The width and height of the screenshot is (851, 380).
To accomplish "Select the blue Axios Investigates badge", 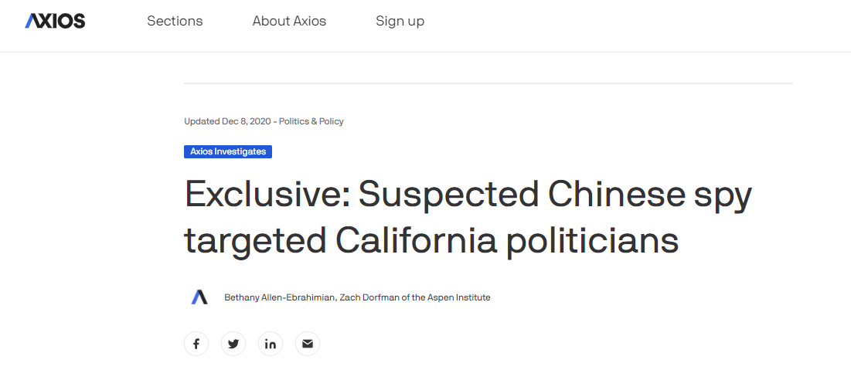I will (228, 151).
